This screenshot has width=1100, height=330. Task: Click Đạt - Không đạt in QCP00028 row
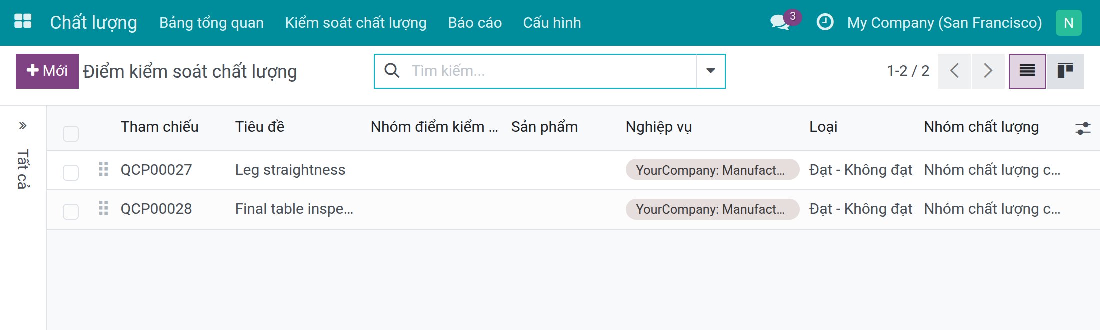point(860,209)
